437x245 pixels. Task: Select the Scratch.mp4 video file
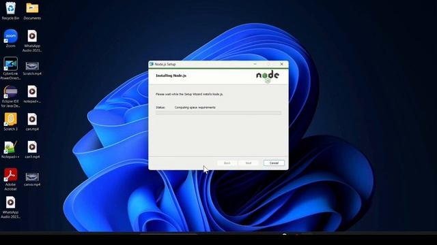32,68
